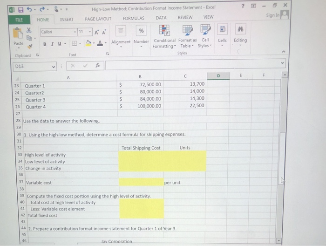Select row 33 header

tap(20, 155)
